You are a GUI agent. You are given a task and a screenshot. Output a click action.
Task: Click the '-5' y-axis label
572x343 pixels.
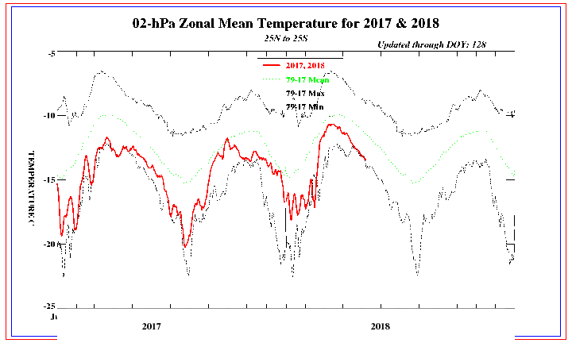(x=52, y=54)
